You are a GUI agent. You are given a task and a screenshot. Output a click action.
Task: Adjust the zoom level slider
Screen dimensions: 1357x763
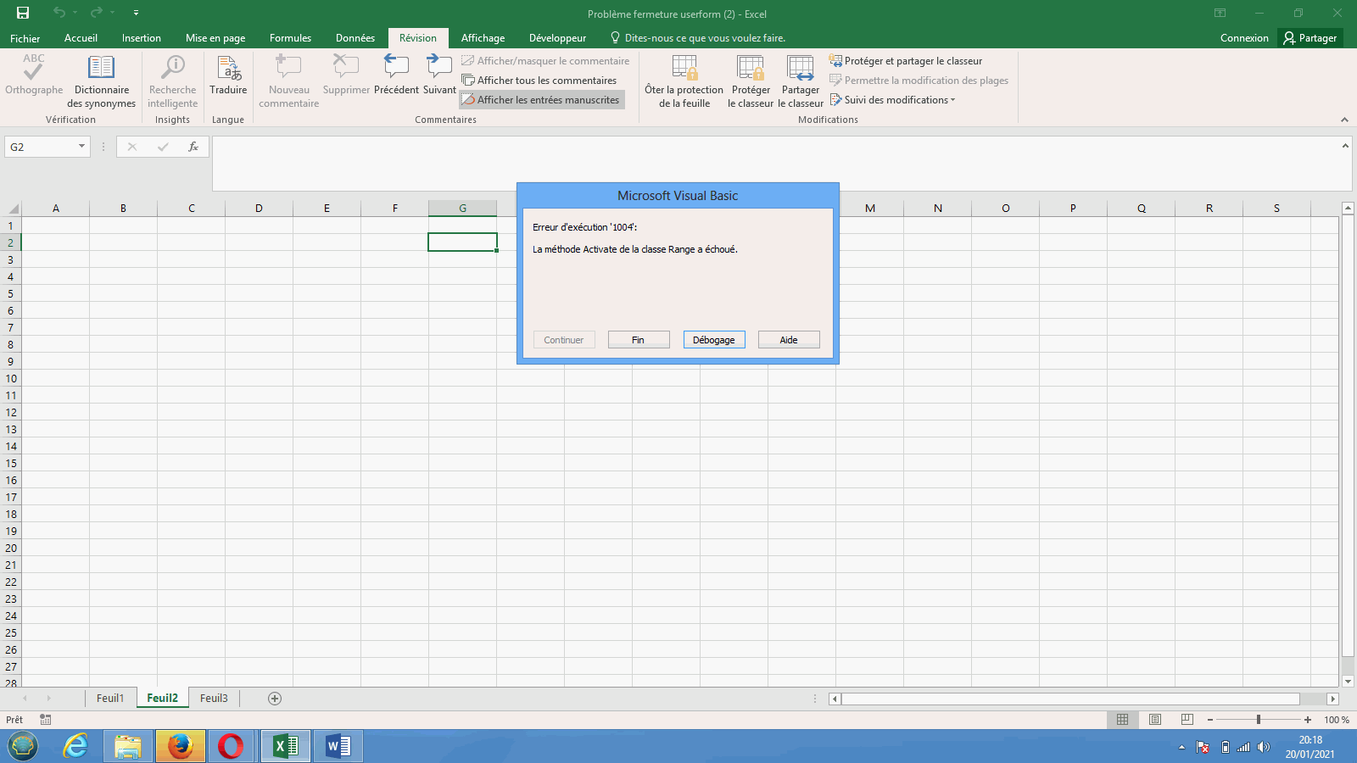1259,720
